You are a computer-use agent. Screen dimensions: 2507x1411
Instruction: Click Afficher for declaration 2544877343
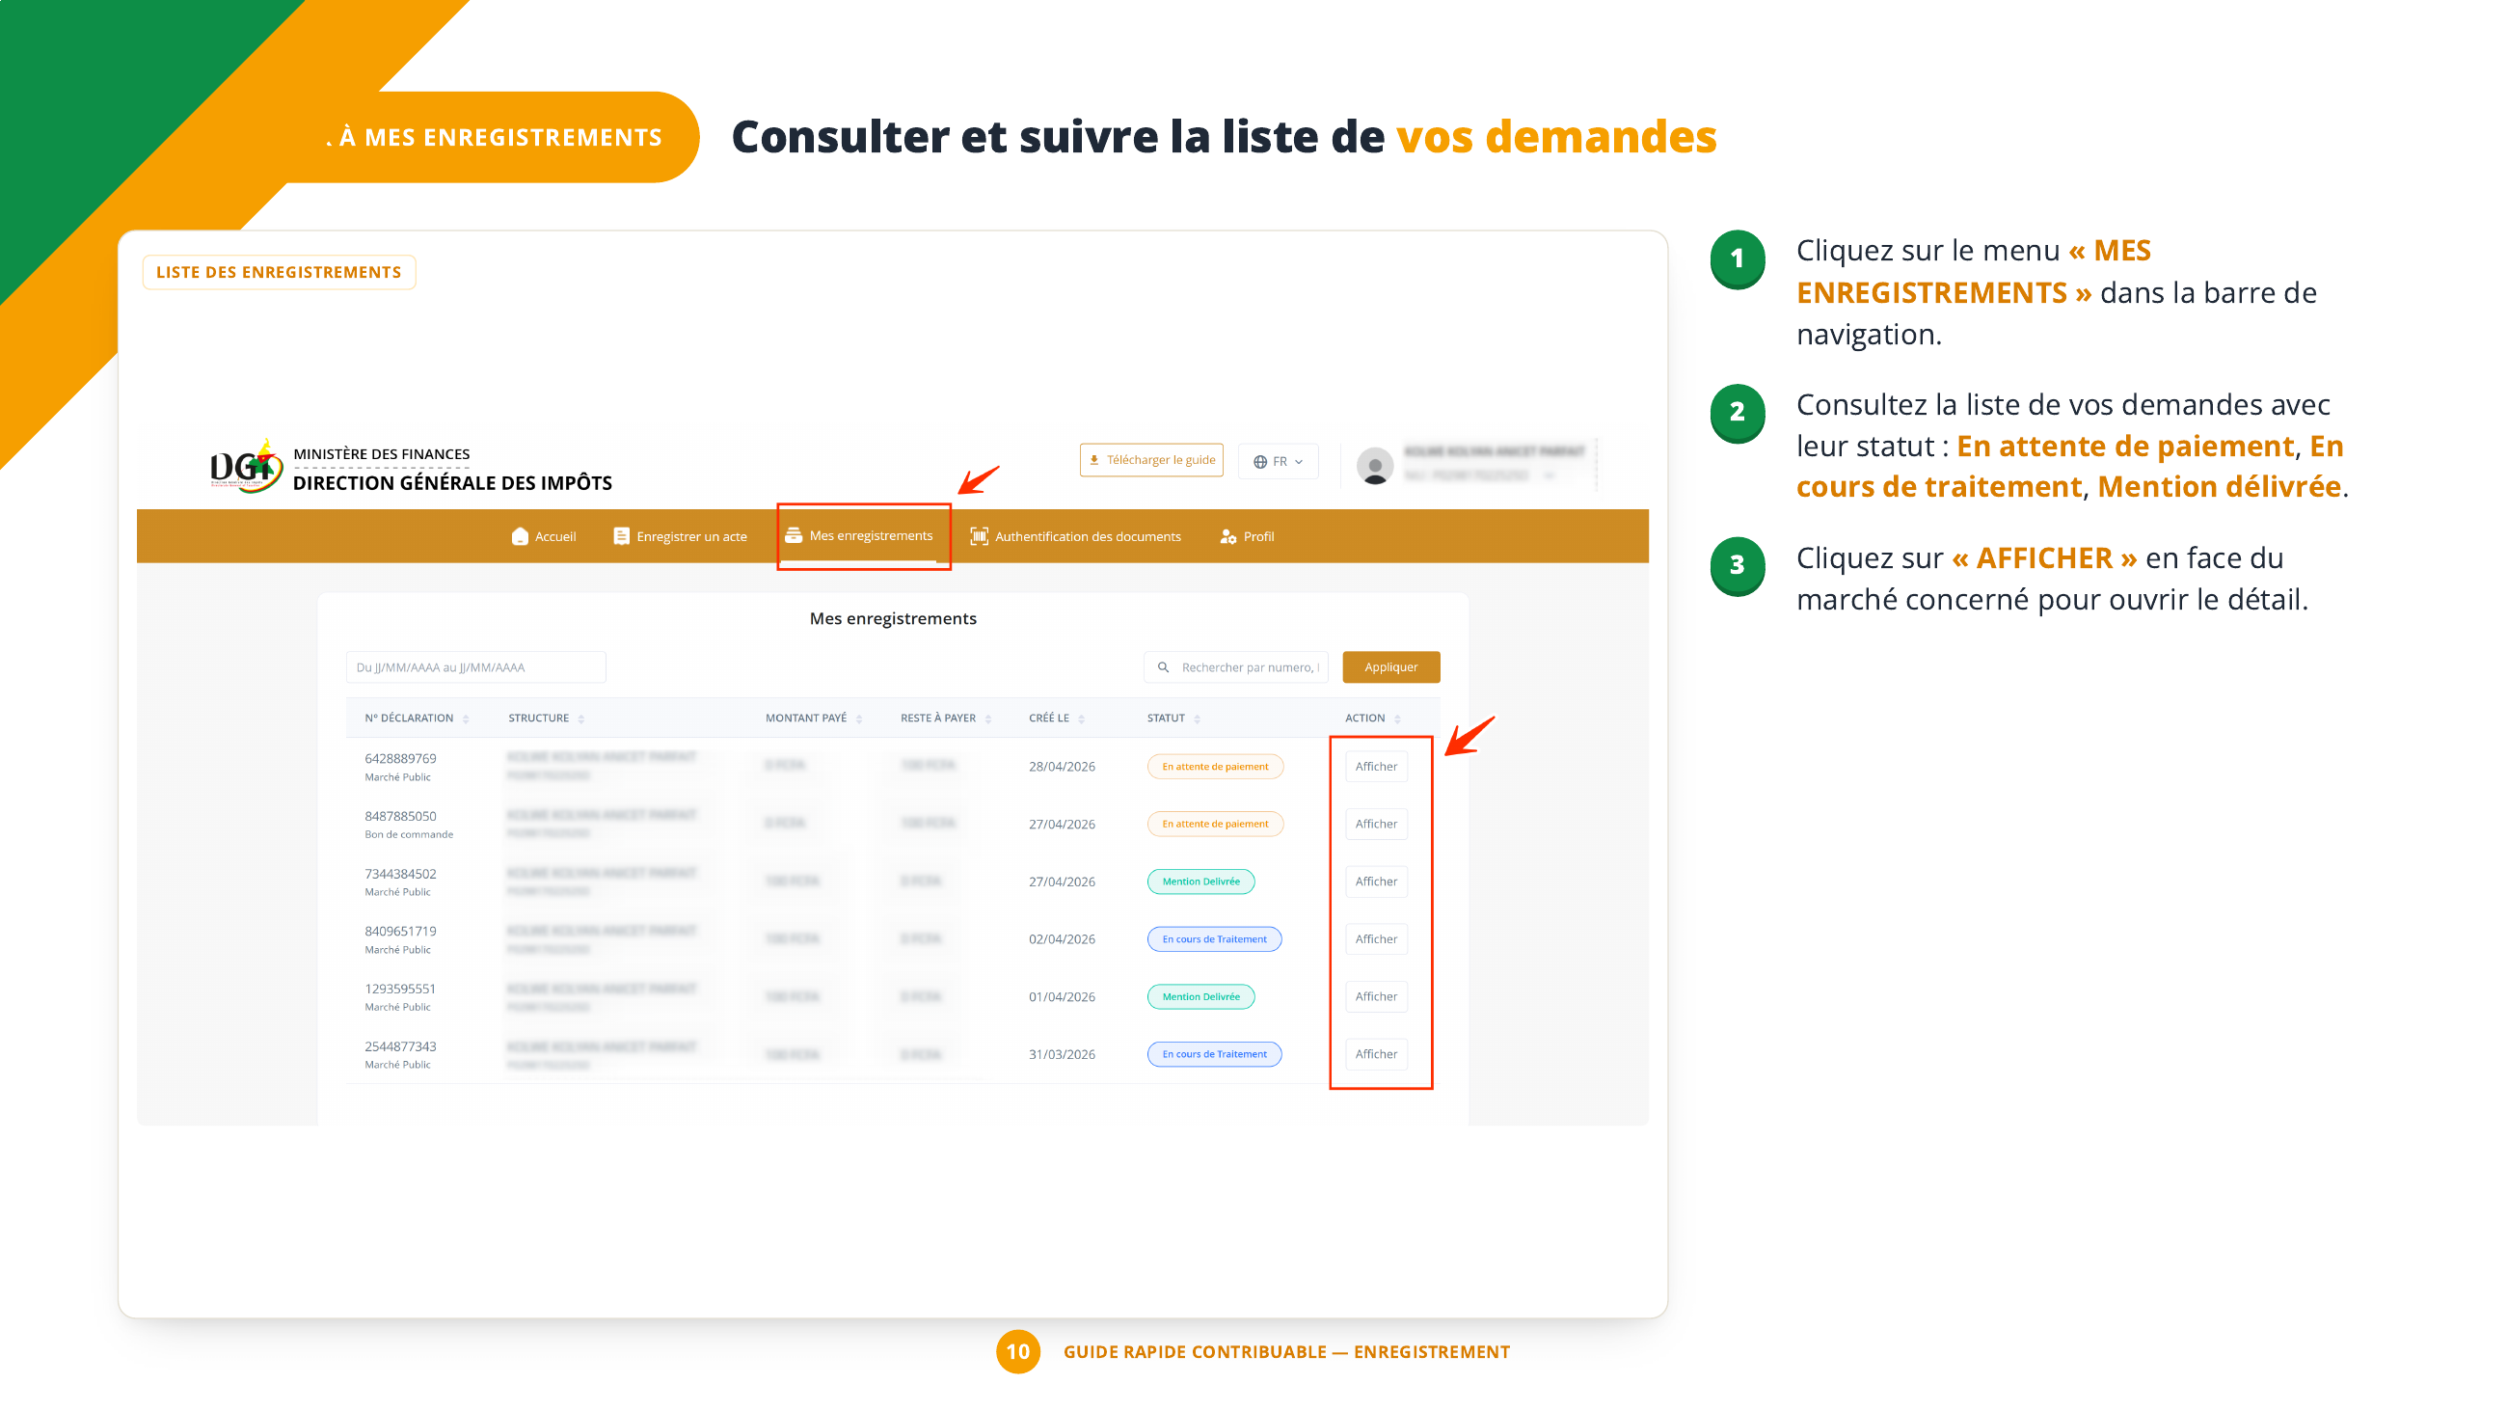(1376, 1053)
